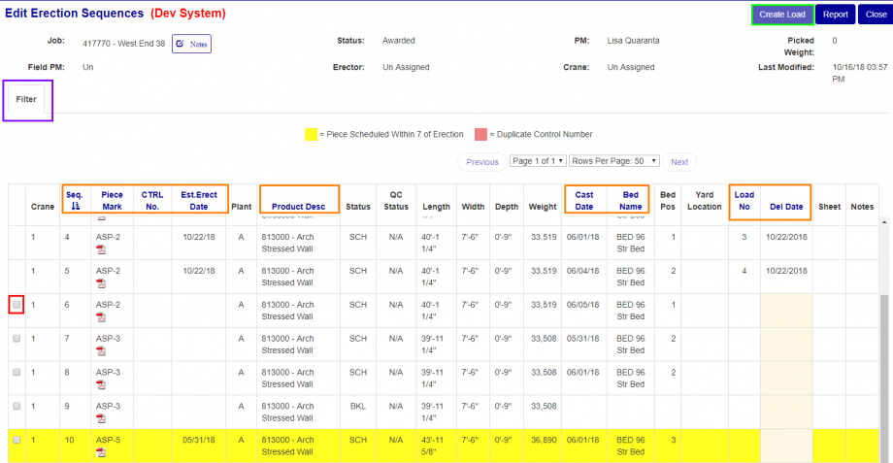Sort by CTRL No. column header
This screenshot has width=893, height=463.
(152, 201)
